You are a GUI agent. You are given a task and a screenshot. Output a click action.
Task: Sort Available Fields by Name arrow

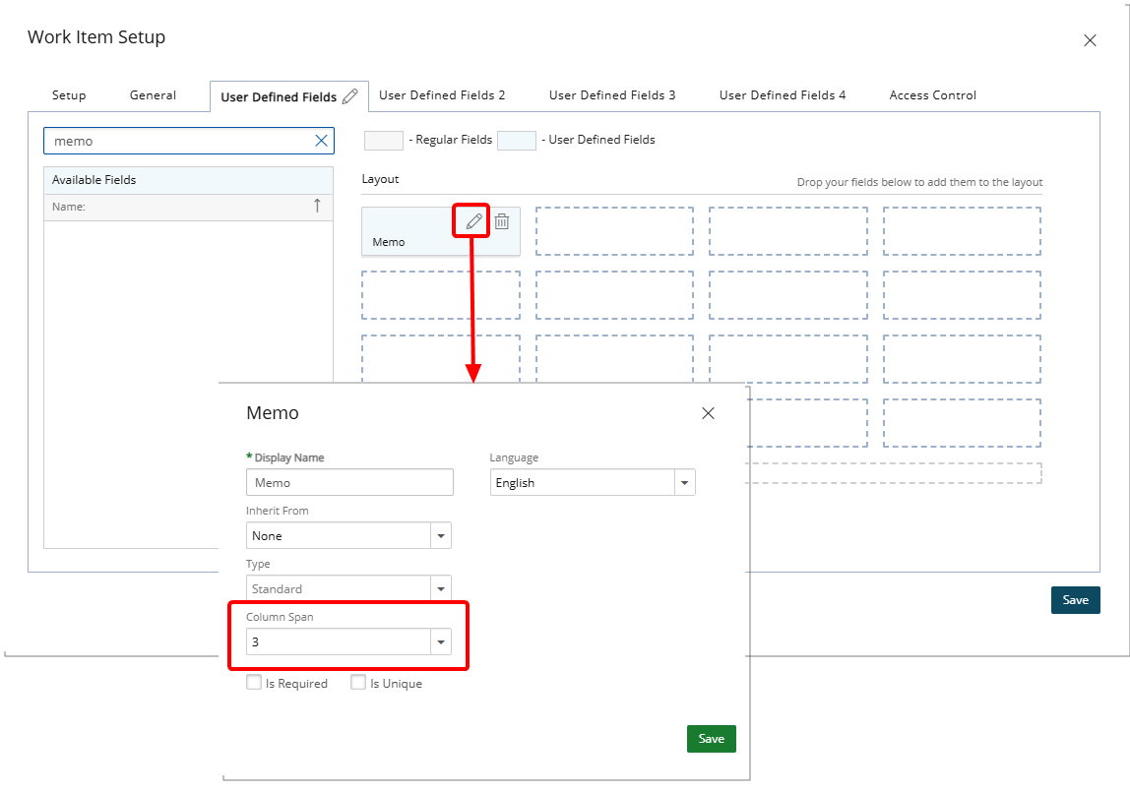click(x=317, y=206)
